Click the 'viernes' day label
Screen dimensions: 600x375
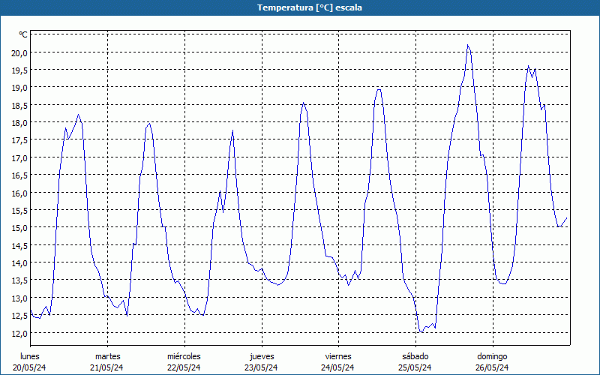point(338,357)
